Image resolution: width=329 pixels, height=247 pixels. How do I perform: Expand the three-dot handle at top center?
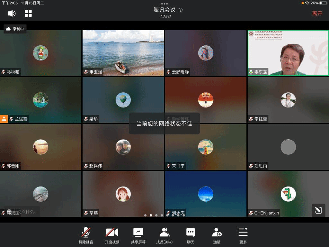click(164, 4)
